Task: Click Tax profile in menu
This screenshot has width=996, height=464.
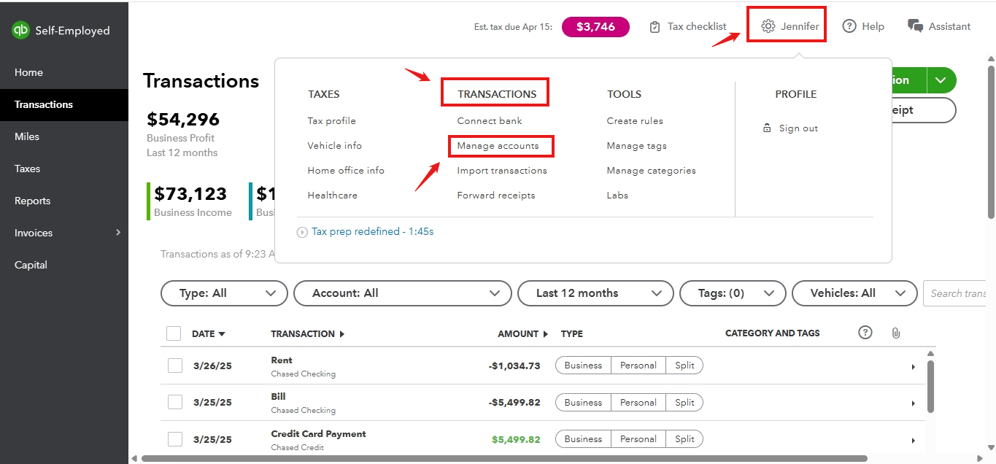Action: 332,121
